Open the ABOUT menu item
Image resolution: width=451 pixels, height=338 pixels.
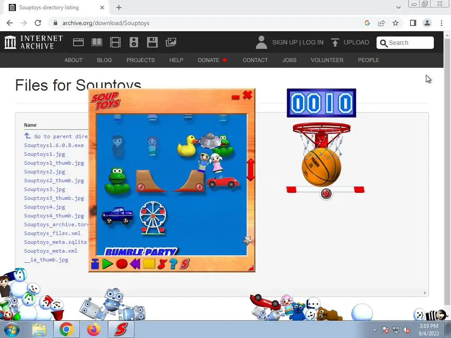74,60
